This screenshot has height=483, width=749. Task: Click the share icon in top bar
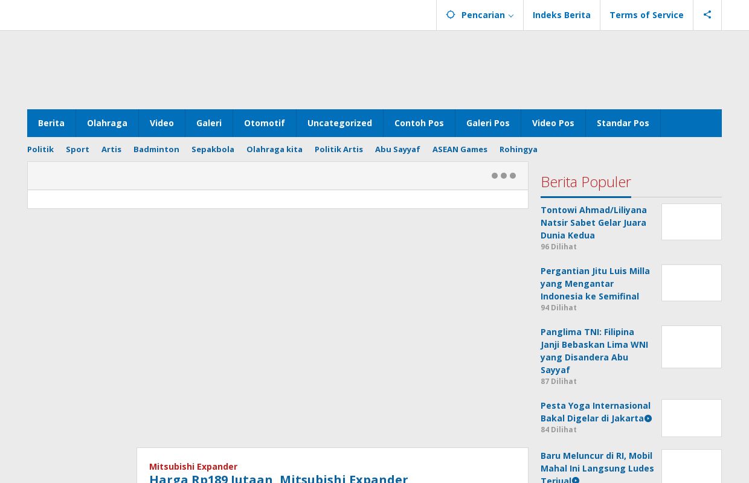(x=707, y=14)
